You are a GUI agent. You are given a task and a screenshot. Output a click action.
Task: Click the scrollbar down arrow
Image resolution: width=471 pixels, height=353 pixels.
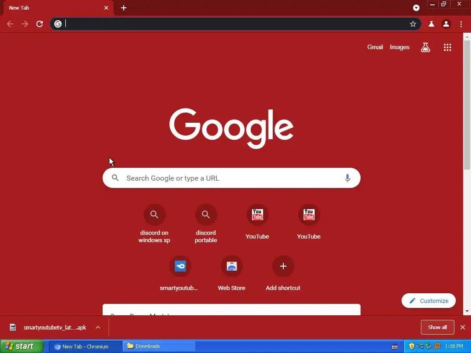click(x=467, y=311)
